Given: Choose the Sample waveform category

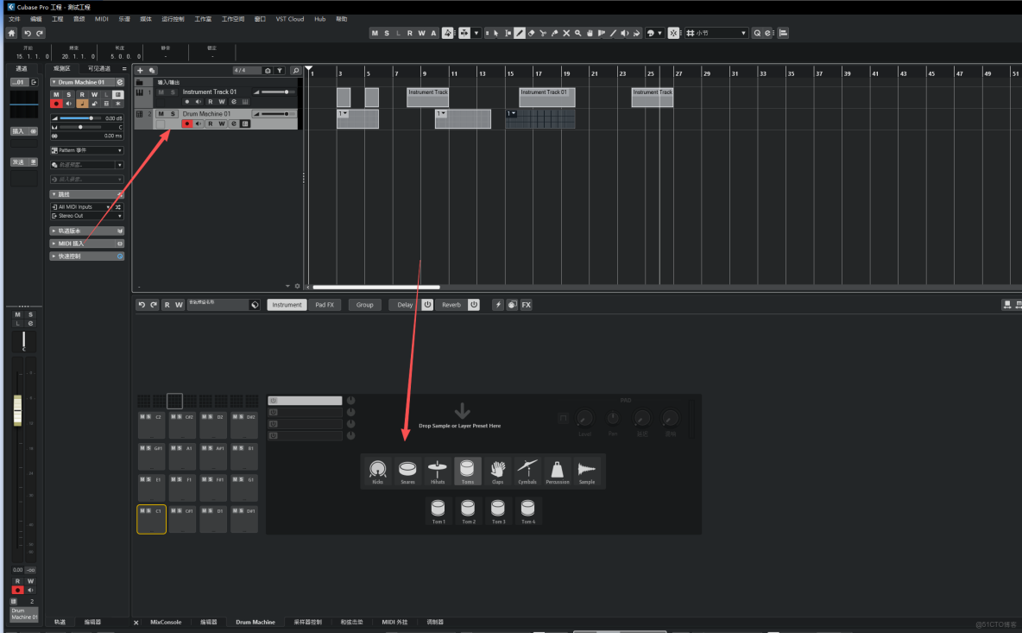Looking at the screenshot, I should pos(587,472).
